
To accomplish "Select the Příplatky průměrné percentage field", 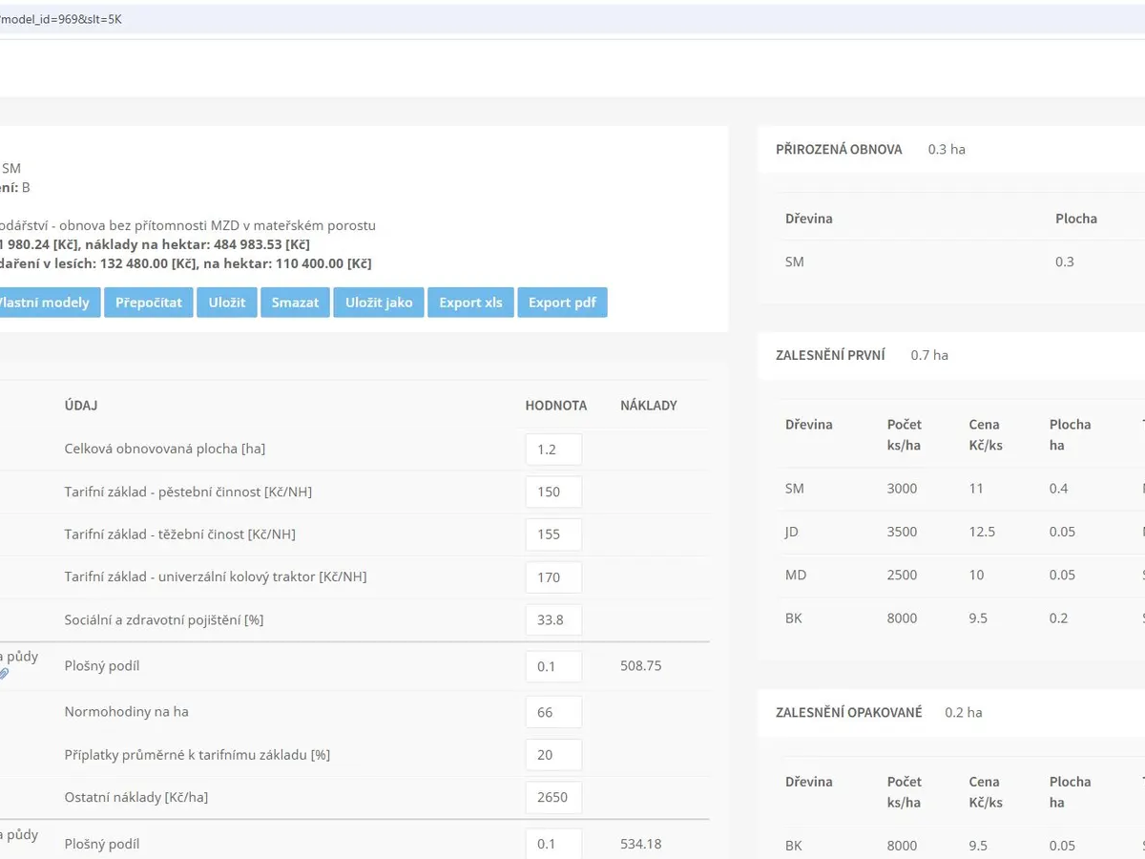I will [x=553, y=755].
